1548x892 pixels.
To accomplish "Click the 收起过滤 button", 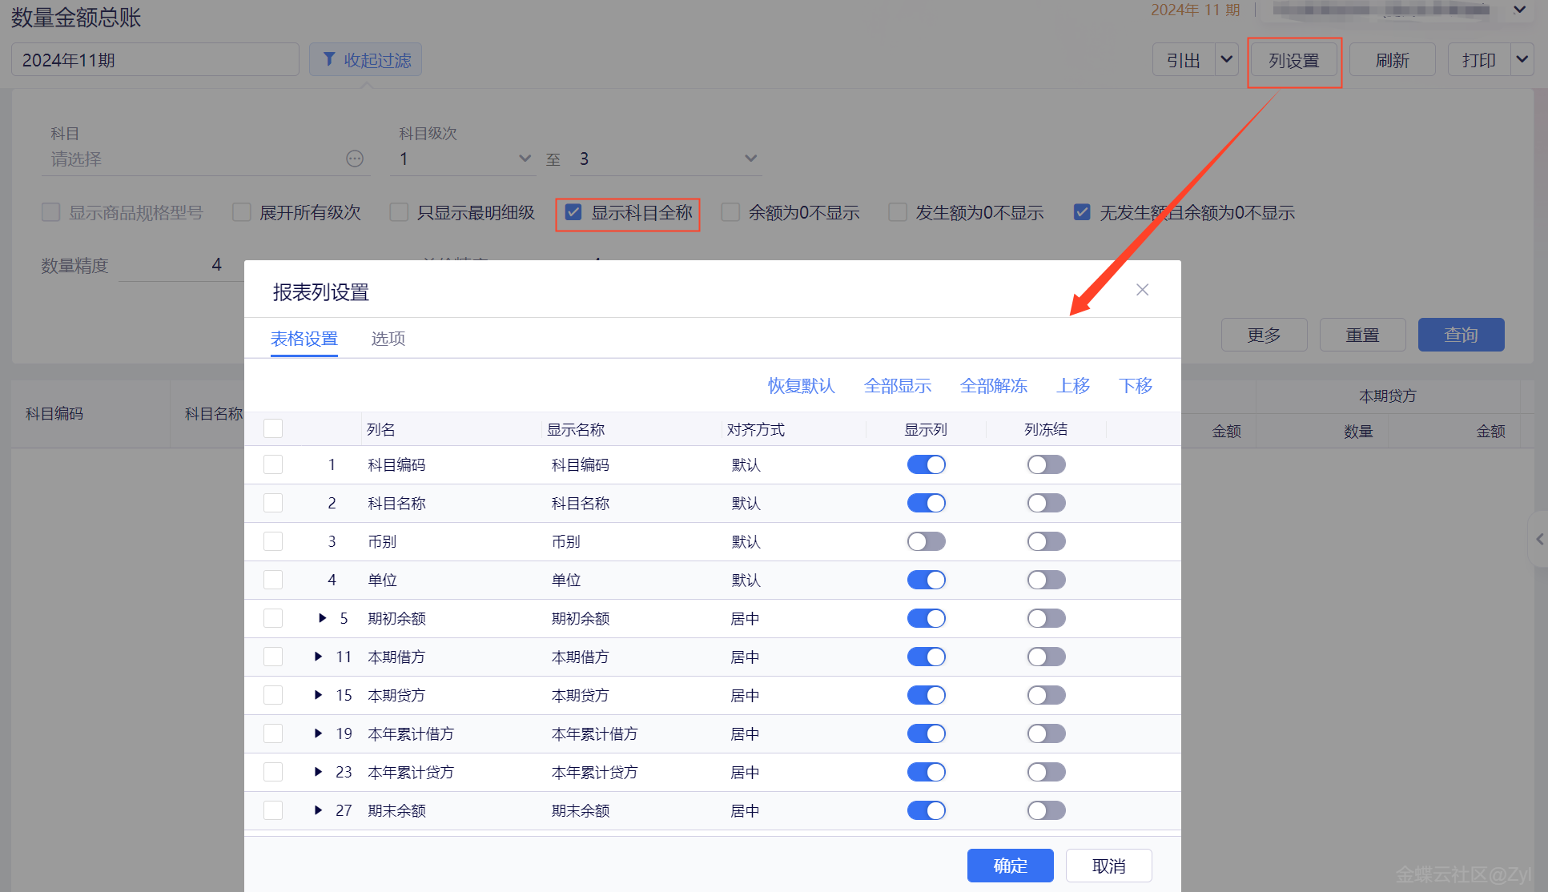I will [x=366, y=60].
